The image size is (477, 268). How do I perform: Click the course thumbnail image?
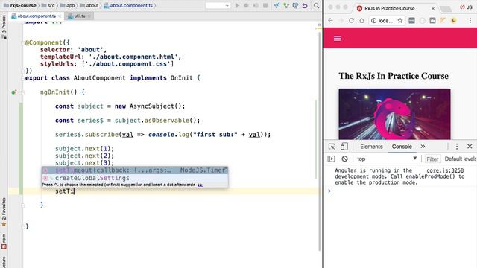394,114
